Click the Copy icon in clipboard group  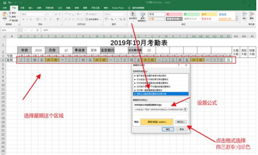[10, 17]
